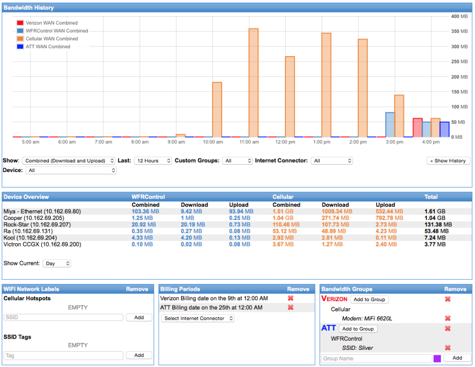Viewport: 475px width, 367px height.
Task: Click 4:00 pm red Verizon bar
Action: pyautogui.click(x=417, y=128)
